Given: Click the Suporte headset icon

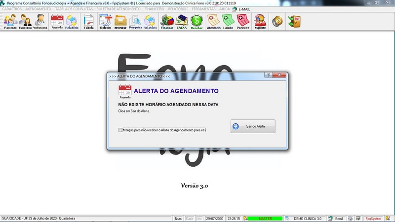Looking at the screenshot, I should [x=260, y=22].
